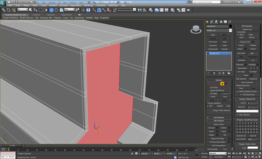Collapse the Polygon: Smoothing Groups rollout
Image resolution: width=262 pixels, height=159 pixels.
[x=247, y=120]
